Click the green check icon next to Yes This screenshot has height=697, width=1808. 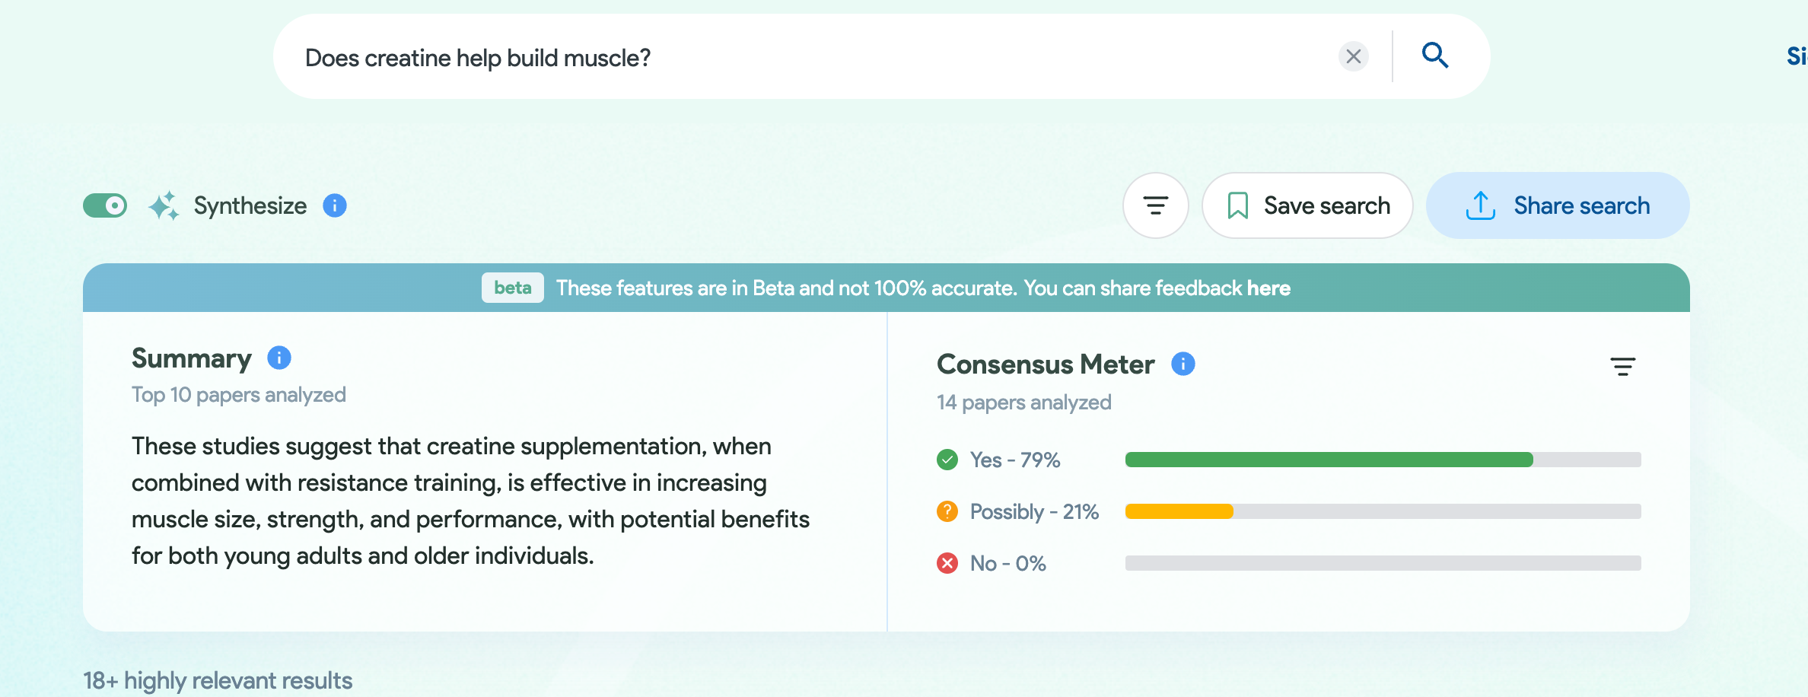946,459
